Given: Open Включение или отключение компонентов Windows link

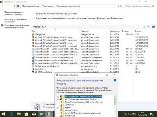Looking at the screenshot, I should (17, 26).
